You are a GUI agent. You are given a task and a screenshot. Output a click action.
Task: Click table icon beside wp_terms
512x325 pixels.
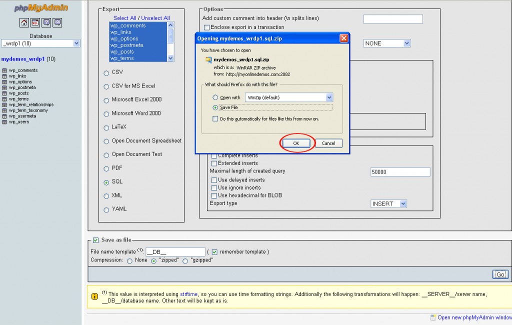4,99
